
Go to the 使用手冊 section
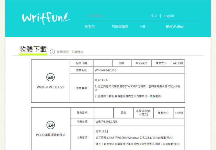[x=63, y=52]
